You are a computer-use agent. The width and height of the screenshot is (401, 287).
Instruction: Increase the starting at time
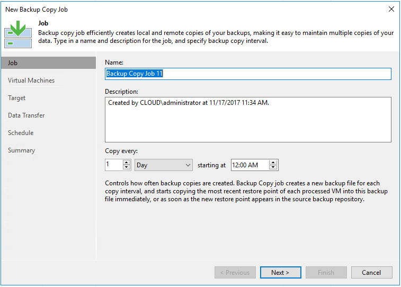click(273, 163)
